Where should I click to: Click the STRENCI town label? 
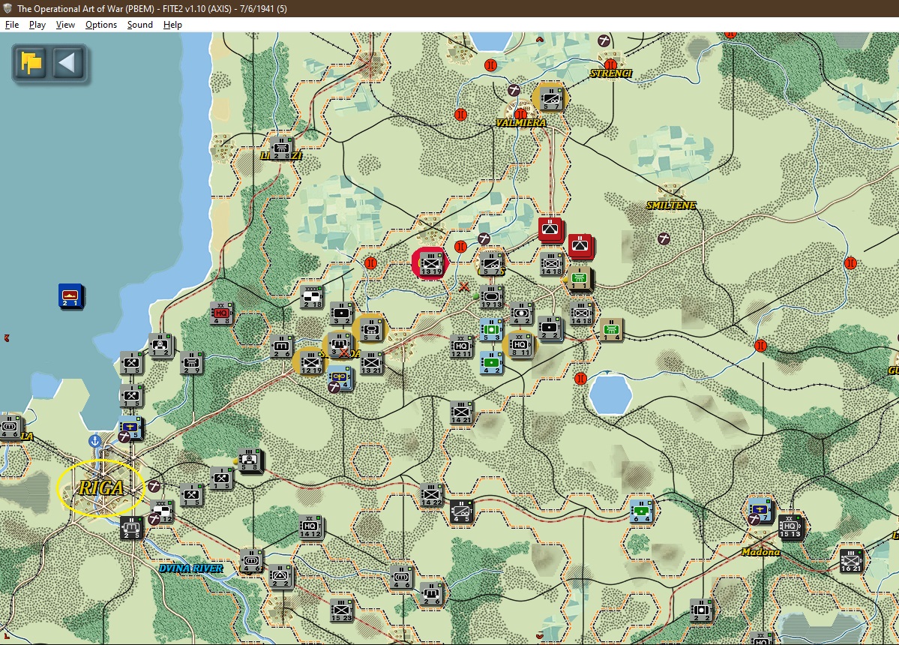coord(610,73)
